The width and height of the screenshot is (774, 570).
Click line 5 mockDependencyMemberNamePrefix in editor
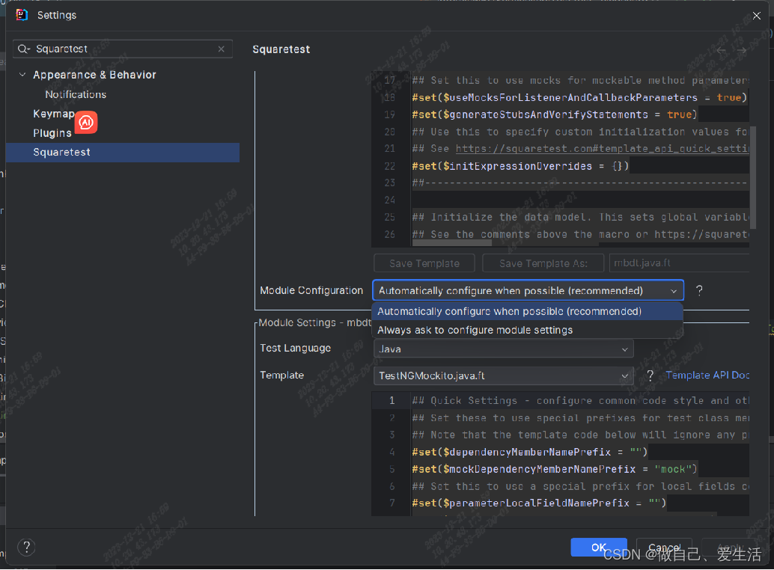(x=555, y=469)
